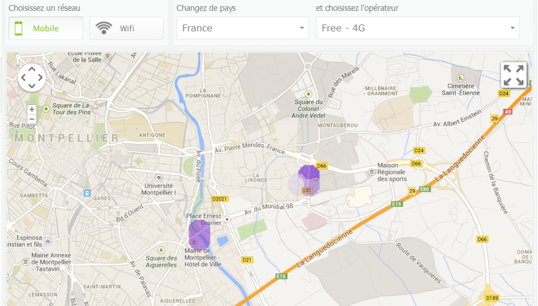
Task: Select the Wifi network button
Action: (x=126, y=28)
